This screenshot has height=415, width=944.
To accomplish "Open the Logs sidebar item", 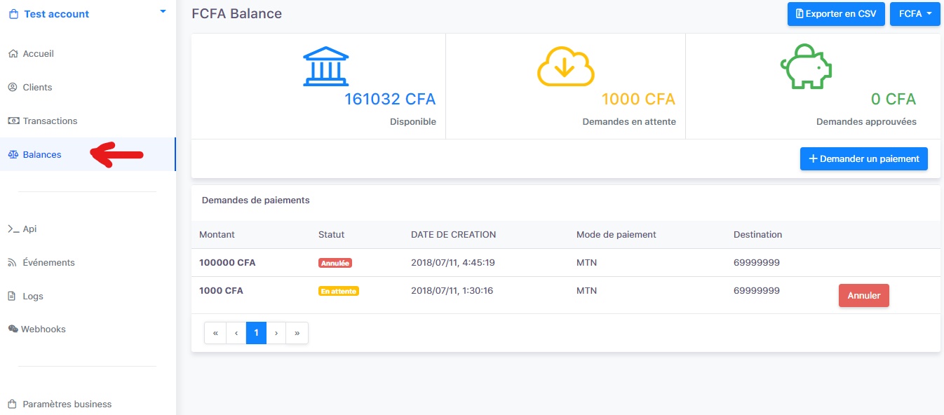I will pos(33,297).
